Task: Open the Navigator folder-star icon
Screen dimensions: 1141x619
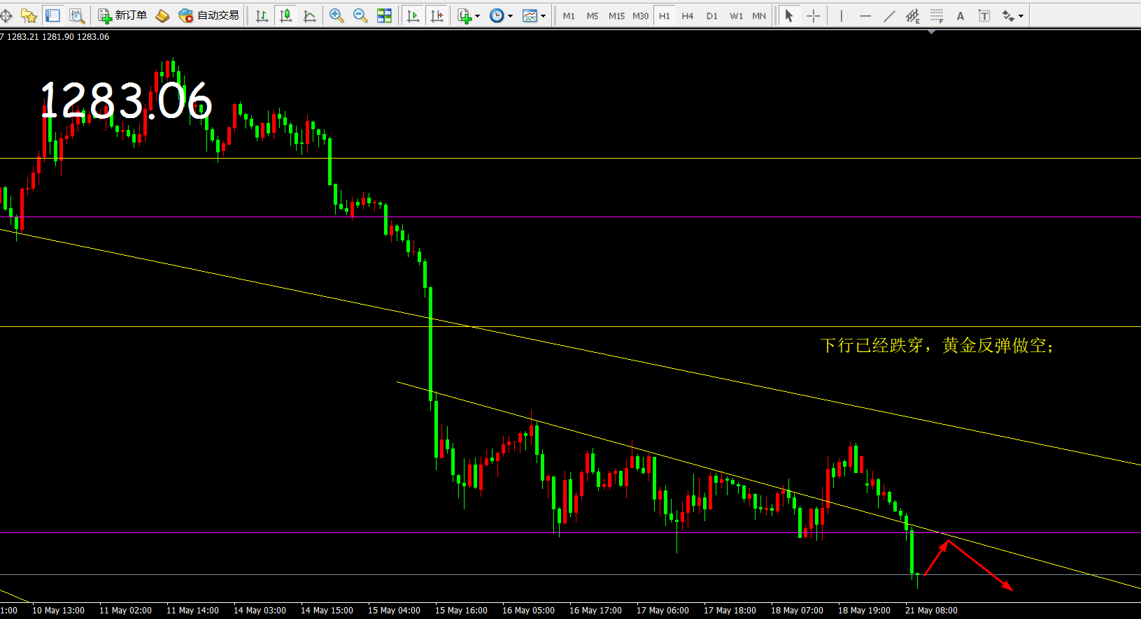Action: [29, 15]
